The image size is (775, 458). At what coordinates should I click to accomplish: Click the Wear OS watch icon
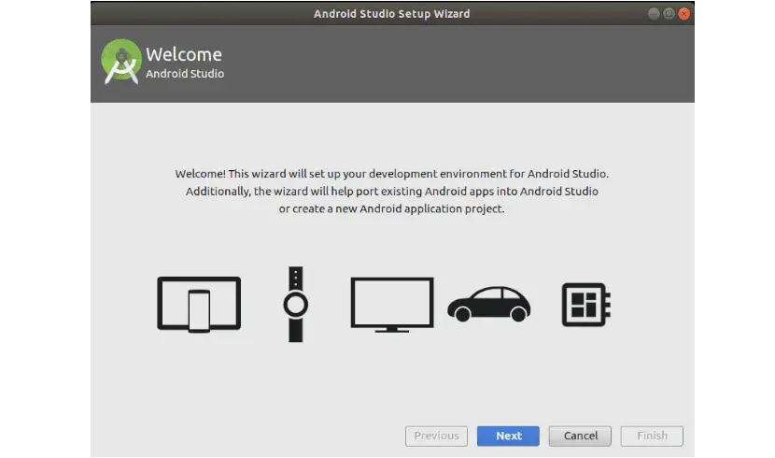[x=296, y=304]
